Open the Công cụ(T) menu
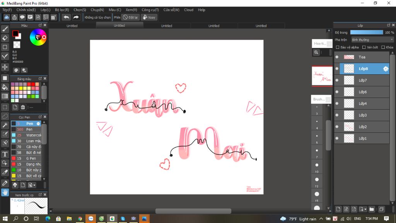Viewport: 396px width, 223px height. coord(150,10)
